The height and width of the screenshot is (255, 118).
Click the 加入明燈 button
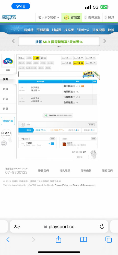[4, 143]
